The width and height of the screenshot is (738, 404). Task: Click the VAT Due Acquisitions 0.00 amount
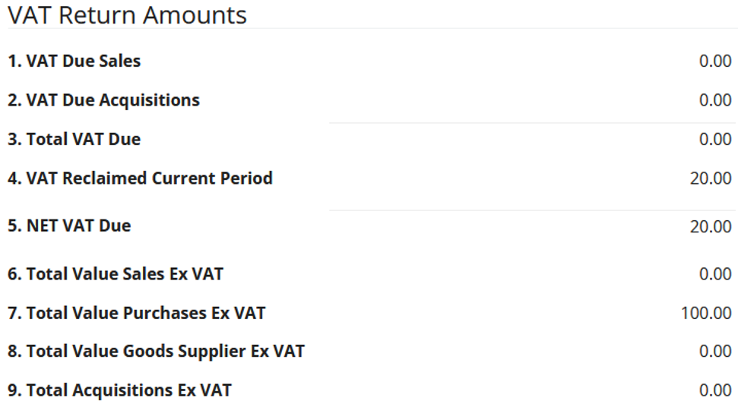(715, 100)
